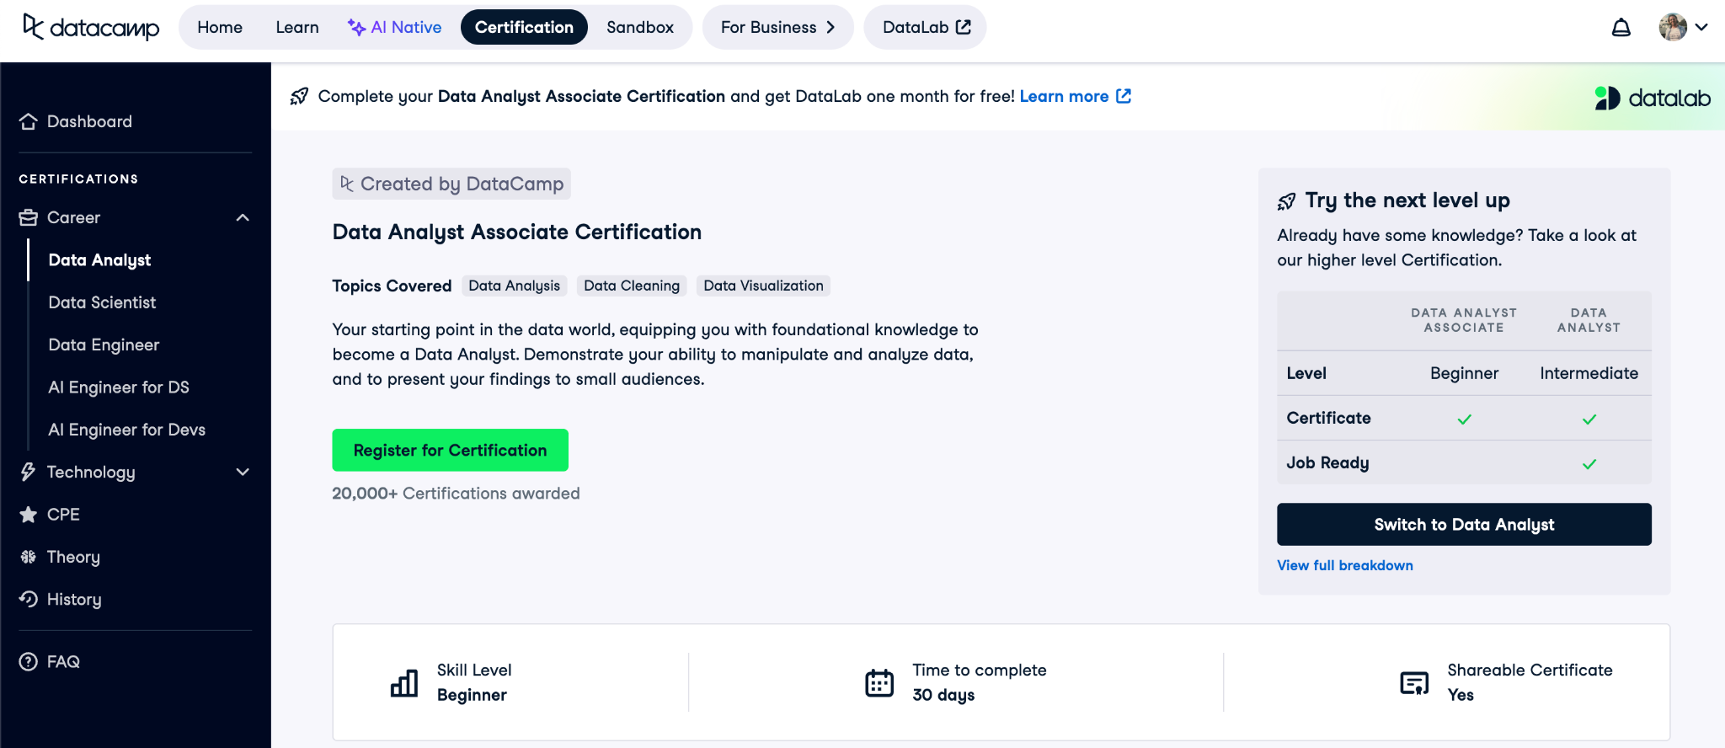Click the DataCamp logo

tap(91, 28)
